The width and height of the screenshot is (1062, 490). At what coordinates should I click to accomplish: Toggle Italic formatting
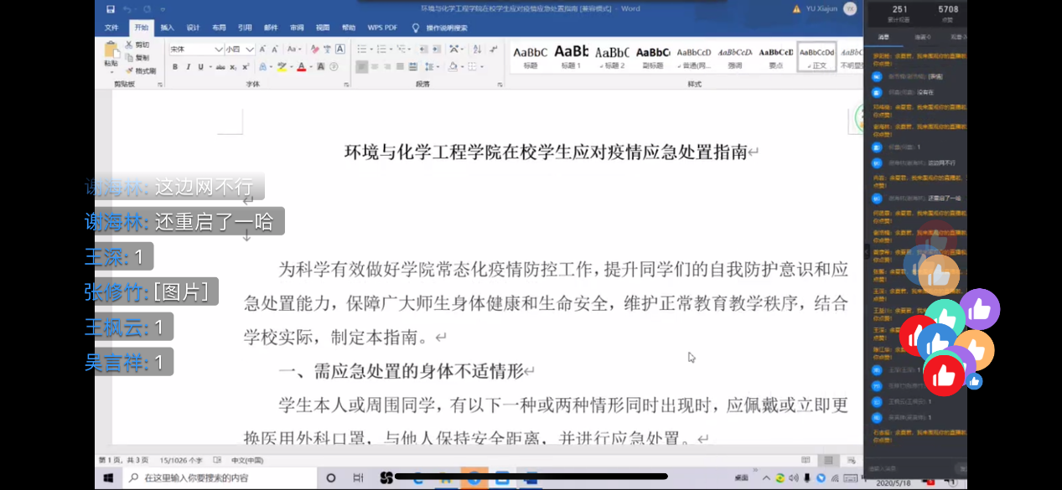(x=188, y=67)
